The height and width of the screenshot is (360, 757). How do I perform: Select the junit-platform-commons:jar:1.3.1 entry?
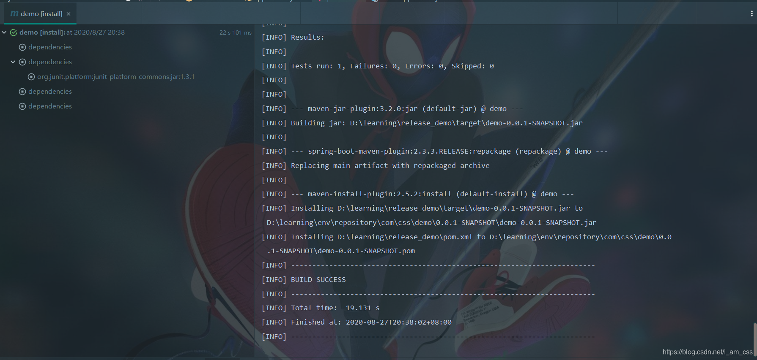click(x=115, y=77)
